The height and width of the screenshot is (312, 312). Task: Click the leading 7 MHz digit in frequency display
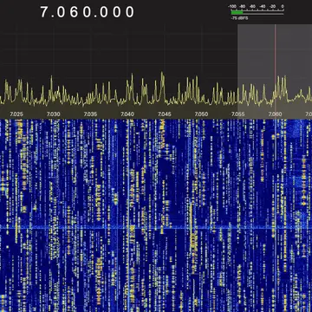[44, 12]
